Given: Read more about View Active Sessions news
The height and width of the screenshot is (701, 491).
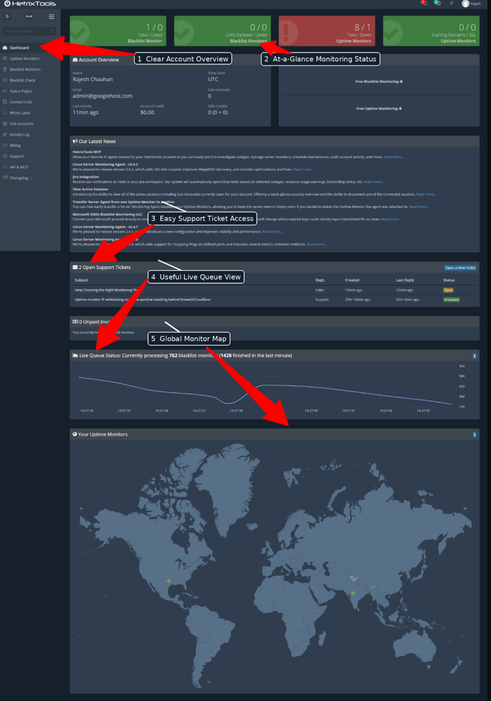Looking at the screenshot, I should (427, 194).
